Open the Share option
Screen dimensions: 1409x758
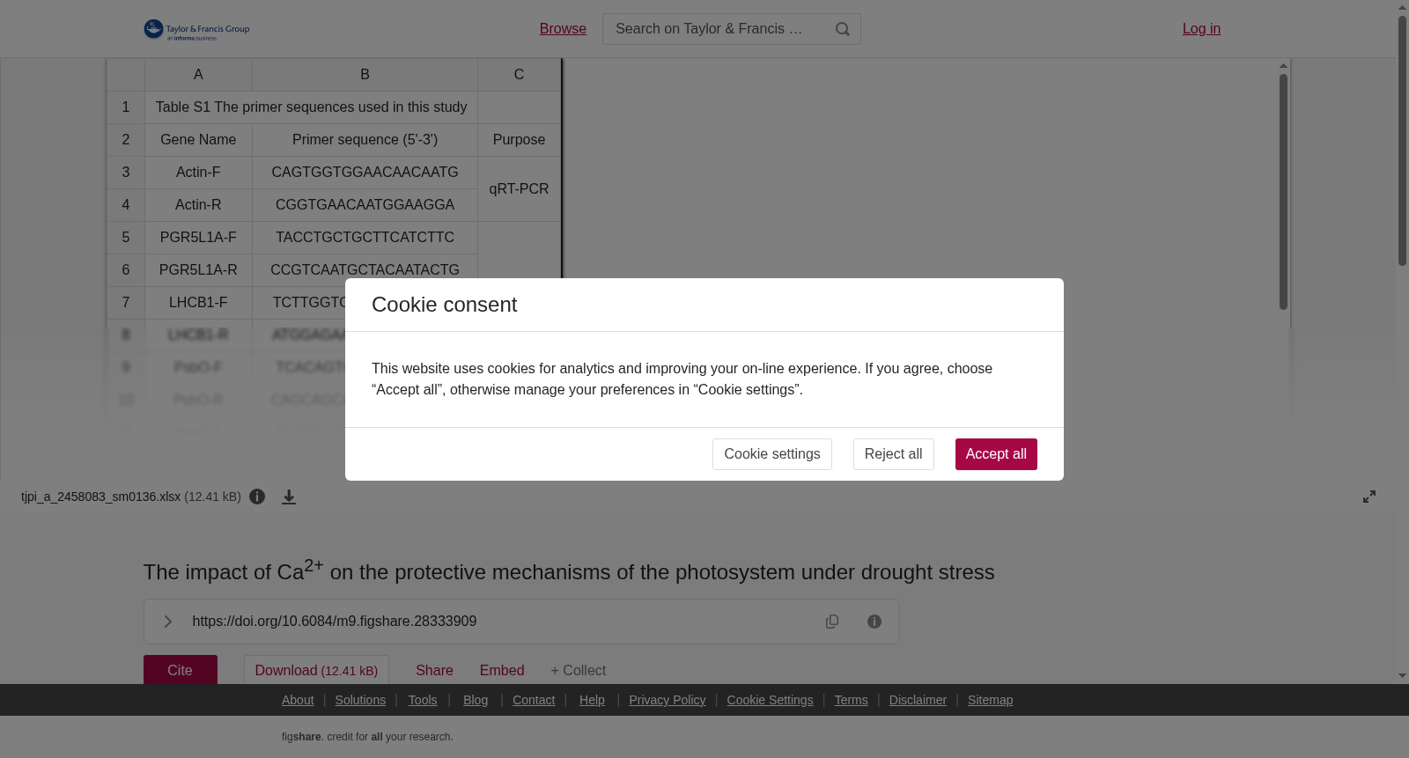pos(434,671)
